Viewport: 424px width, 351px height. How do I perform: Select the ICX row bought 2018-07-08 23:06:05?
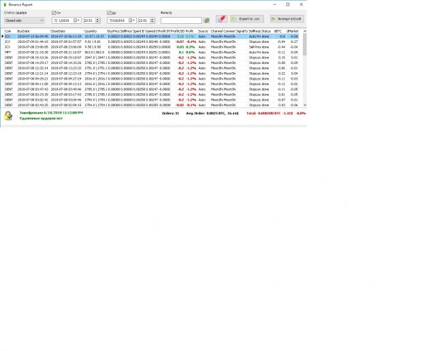click(151, 47)
